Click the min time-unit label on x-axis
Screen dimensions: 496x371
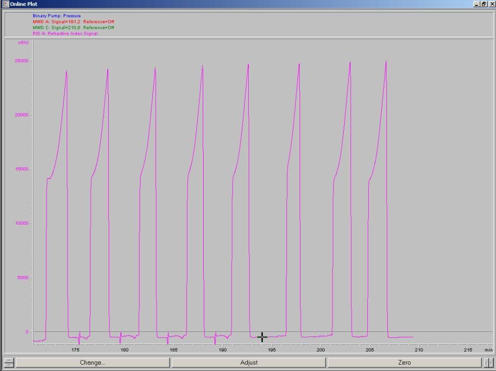(488, 350)
